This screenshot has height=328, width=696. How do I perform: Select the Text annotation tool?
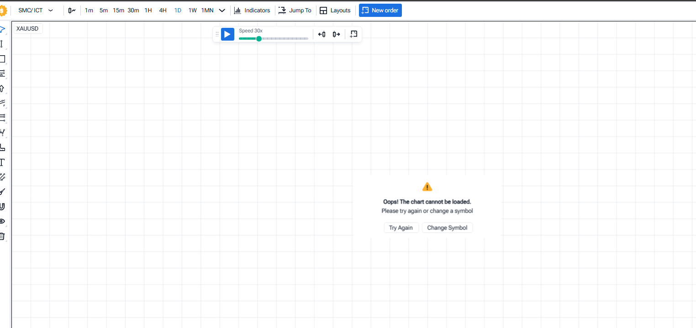coord(2,162)
